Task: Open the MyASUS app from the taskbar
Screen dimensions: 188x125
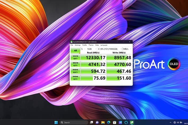Action: tap(120, 122)
